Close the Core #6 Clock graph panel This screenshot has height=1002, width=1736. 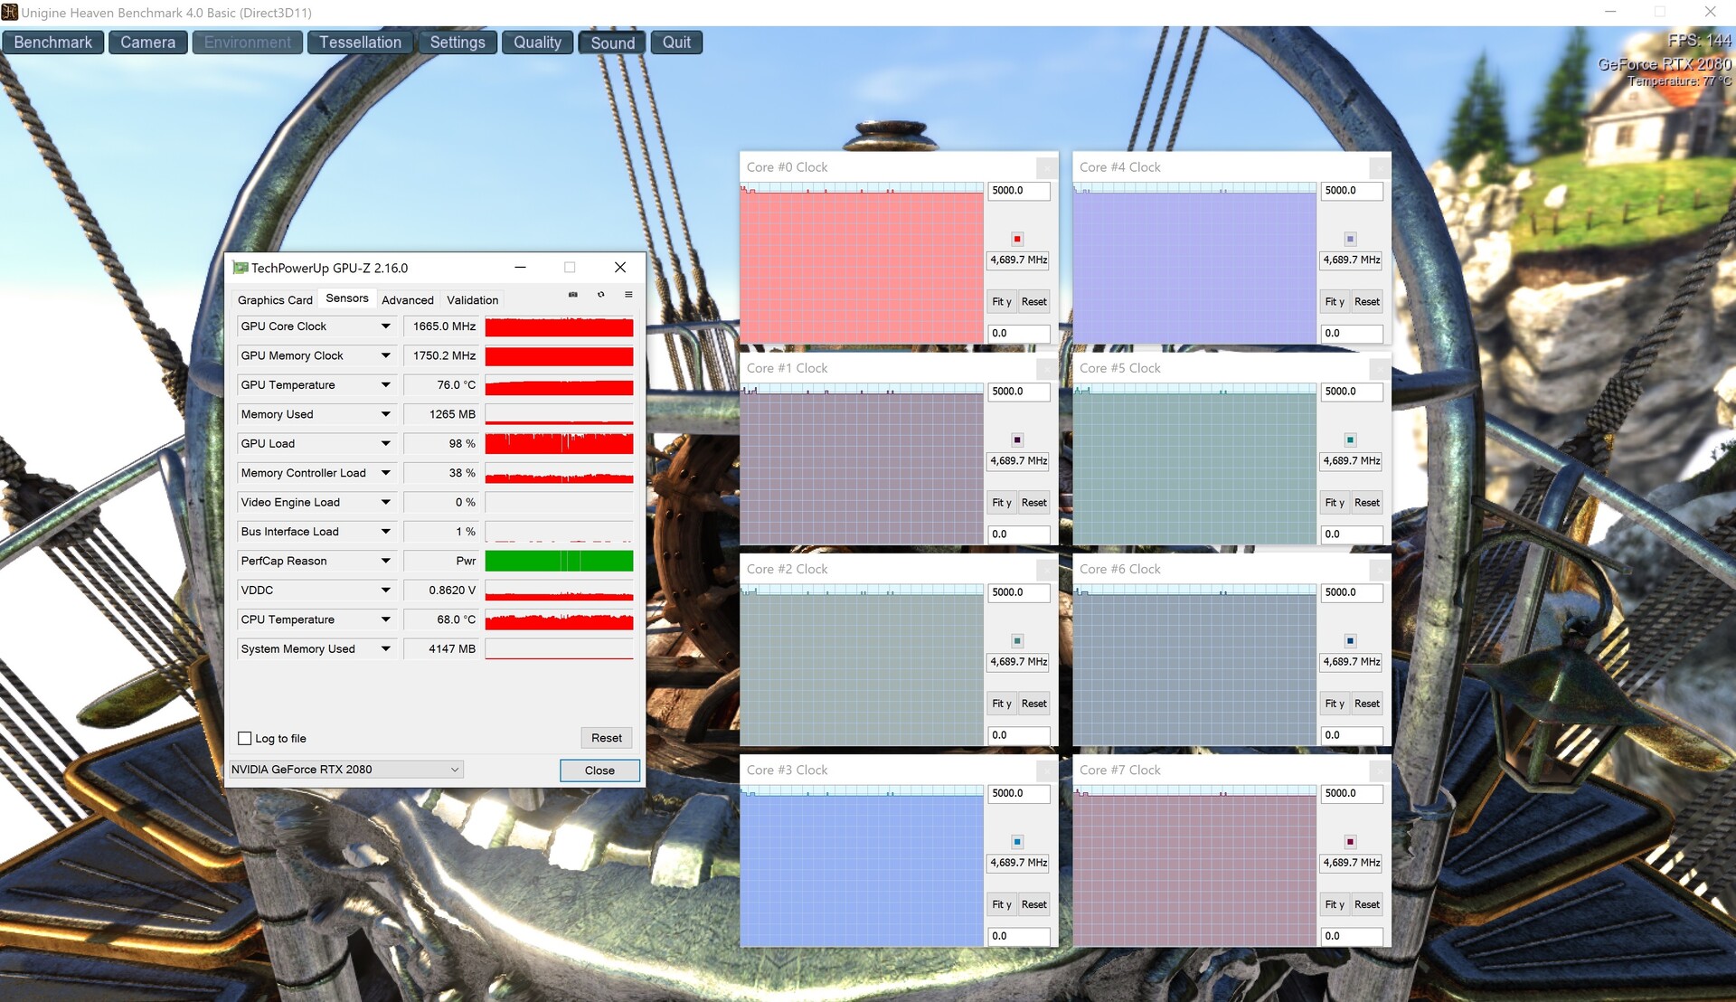(1379, 570)
